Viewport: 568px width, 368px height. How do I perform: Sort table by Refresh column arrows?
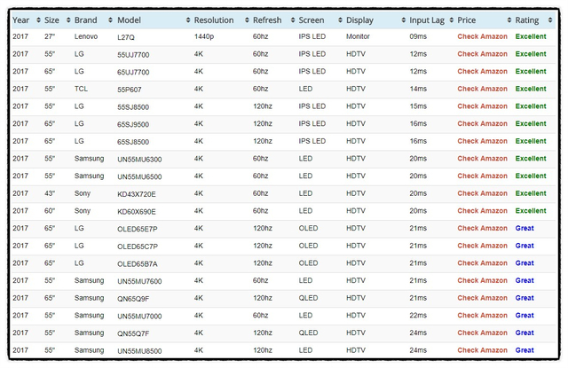(293, 20)
